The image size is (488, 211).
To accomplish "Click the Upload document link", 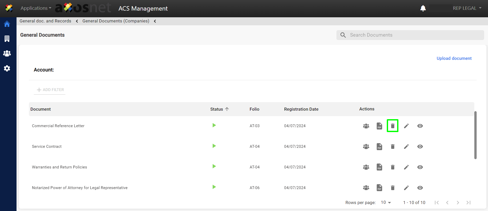I will tap(454, 58).
